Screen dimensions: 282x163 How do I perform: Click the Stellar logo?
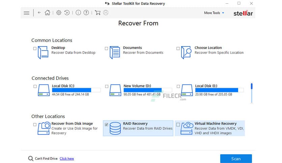pos(243,13)
